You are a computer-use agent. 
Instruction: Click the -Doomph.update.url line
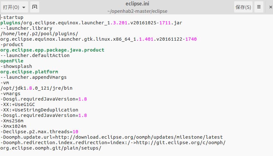[111, 137]
